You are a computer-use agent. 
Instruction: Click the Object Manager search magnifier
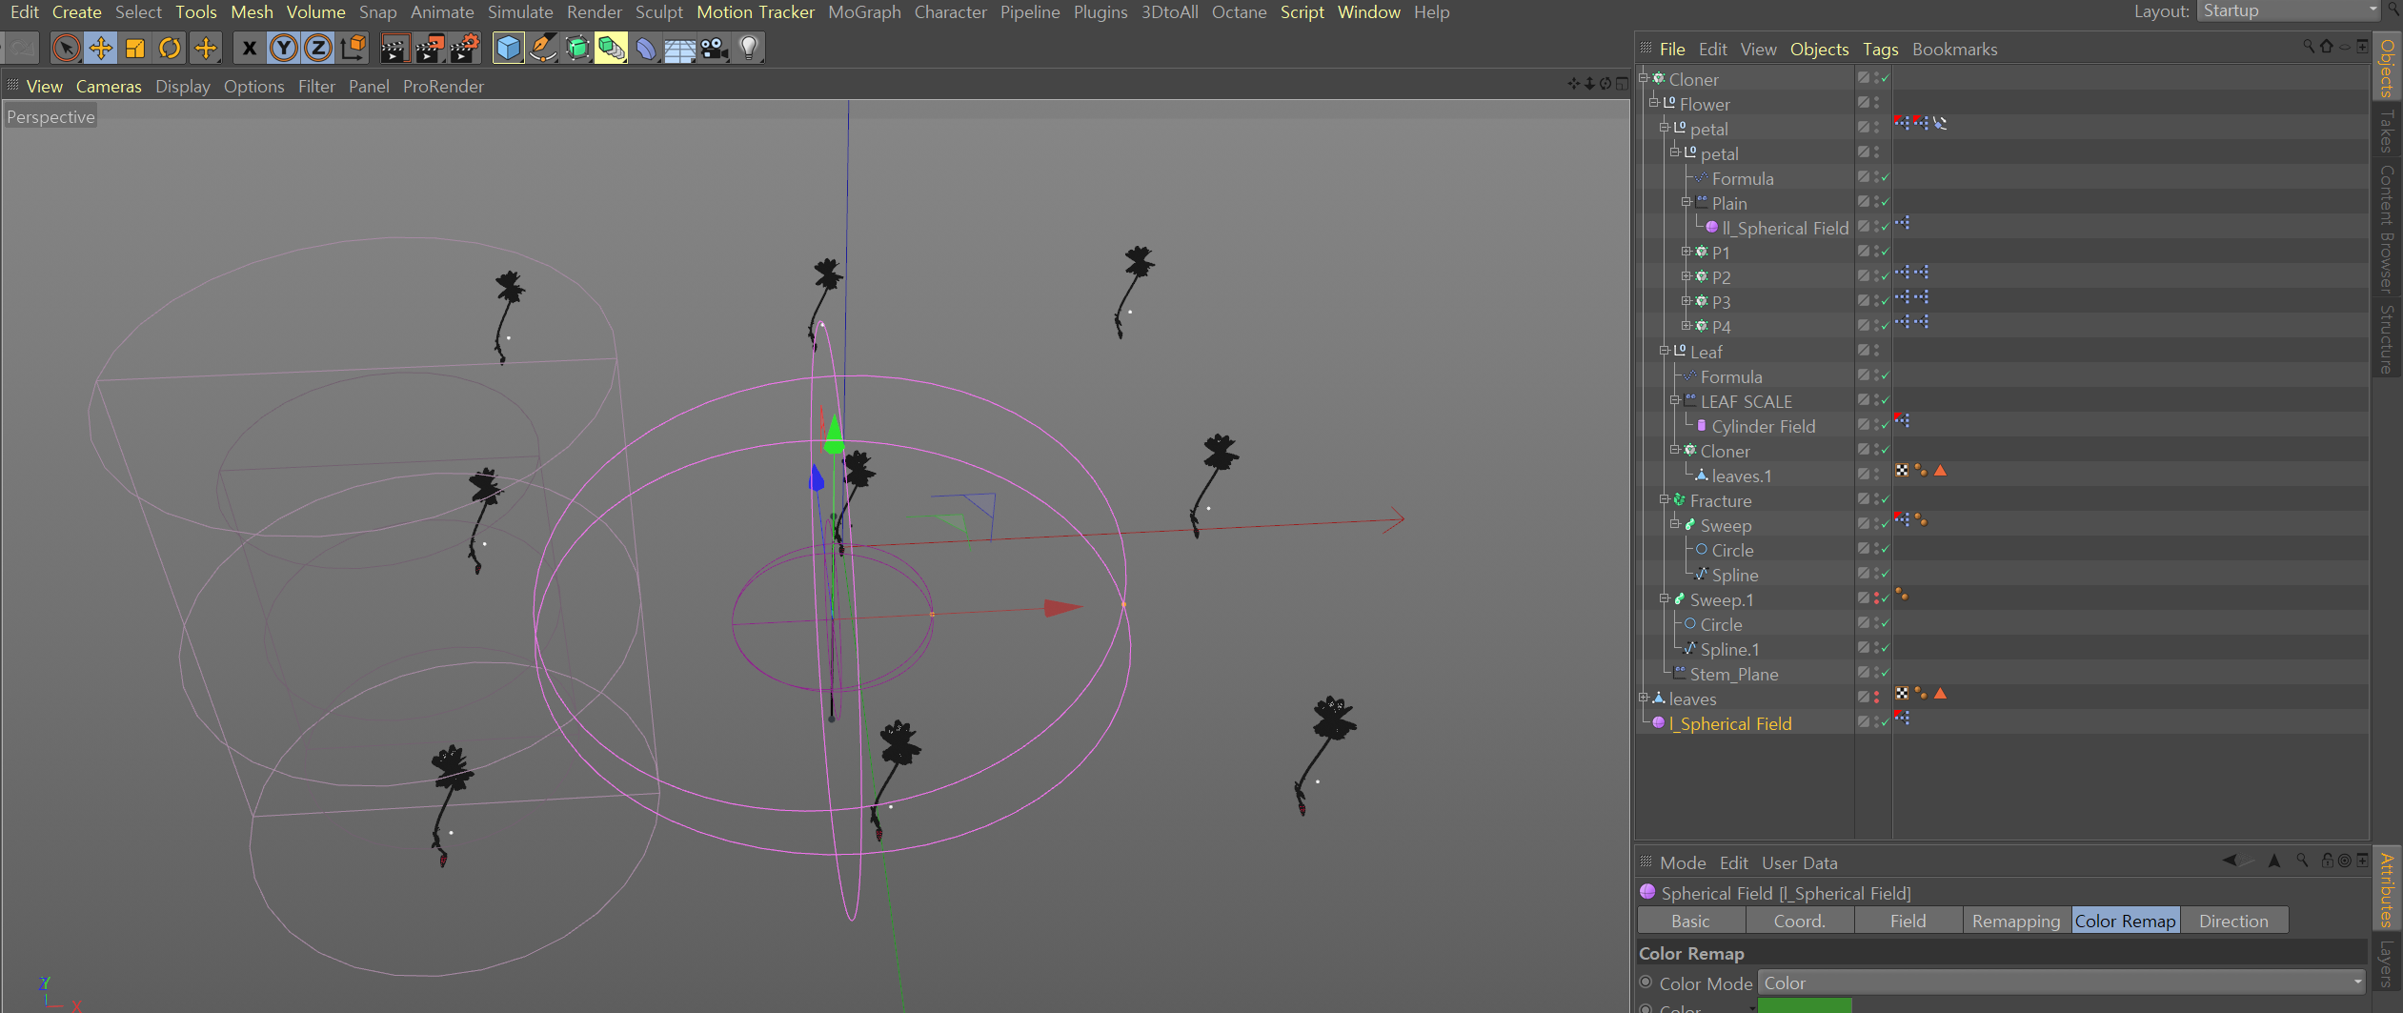pos(2308,46)
